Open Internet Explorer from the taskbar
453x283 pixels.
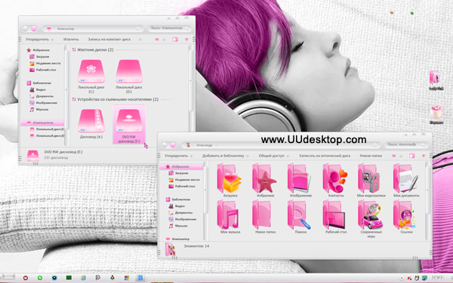[x=83, y=278]
